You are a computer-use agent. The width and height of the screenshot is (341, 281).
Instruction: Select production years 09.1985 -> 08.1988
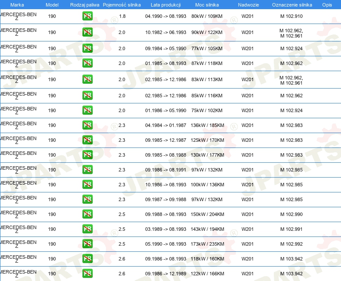click(x=166, y=155)
